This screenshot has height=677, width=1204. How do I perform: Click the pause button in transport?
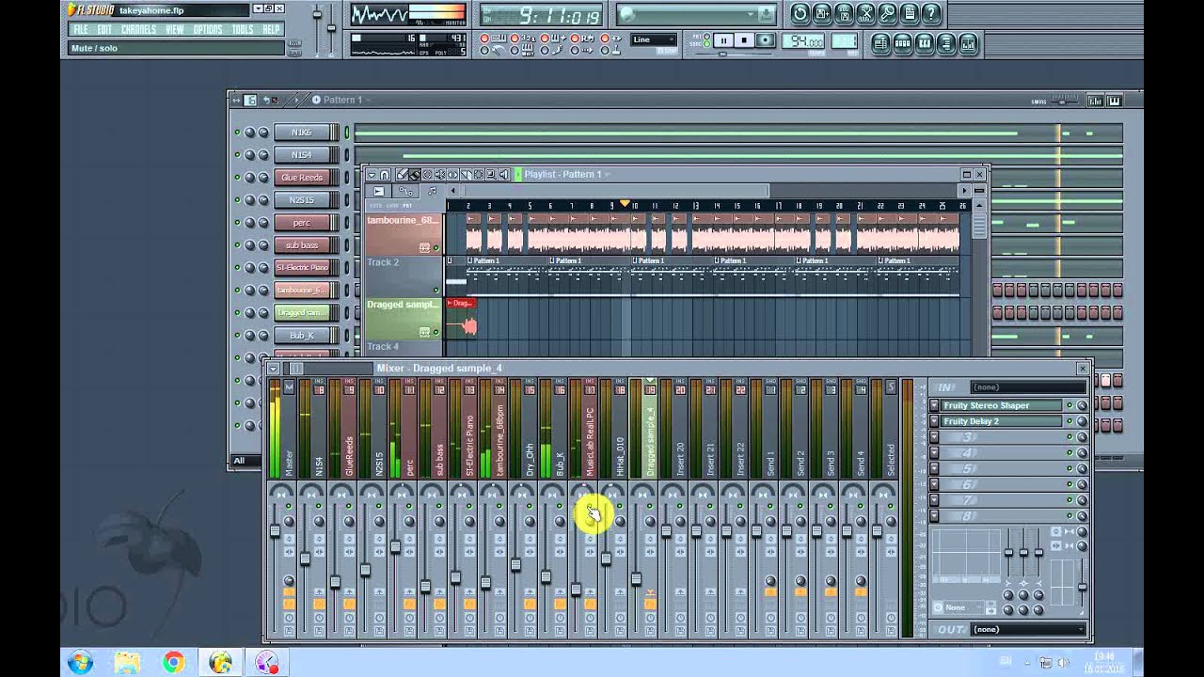(723, 40)
